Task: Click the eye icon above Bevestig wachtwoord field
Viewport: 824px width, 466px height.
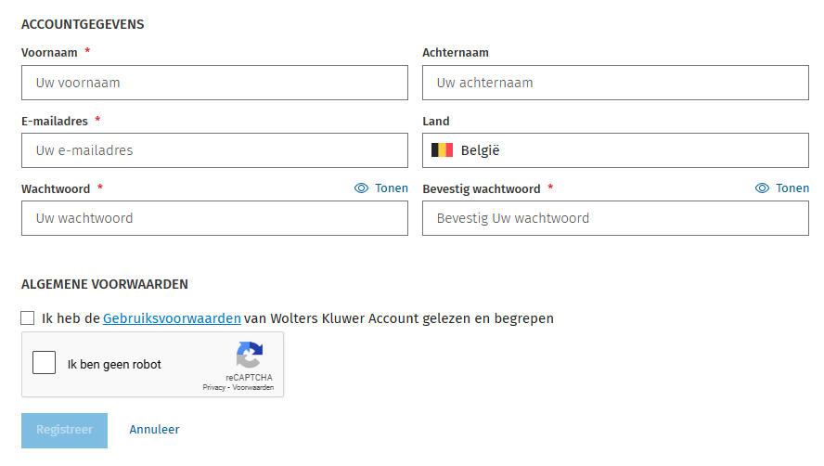Action: point(763,188)
